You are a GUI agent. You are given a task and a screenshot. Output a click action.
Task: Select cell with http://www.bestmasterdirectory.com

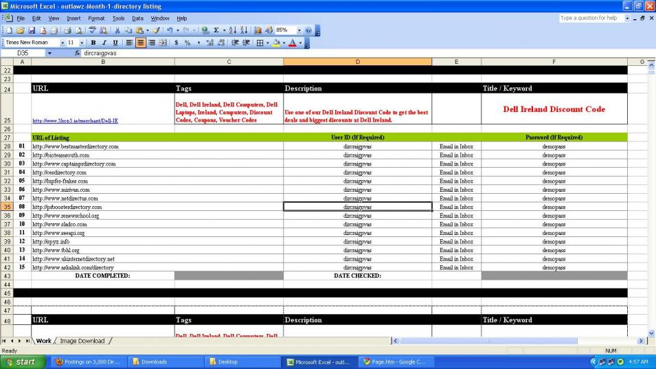[103, 146]
